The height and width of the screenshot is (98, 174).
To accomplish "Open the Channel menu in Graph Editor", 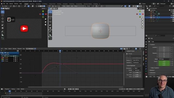I will coord(19,49).
